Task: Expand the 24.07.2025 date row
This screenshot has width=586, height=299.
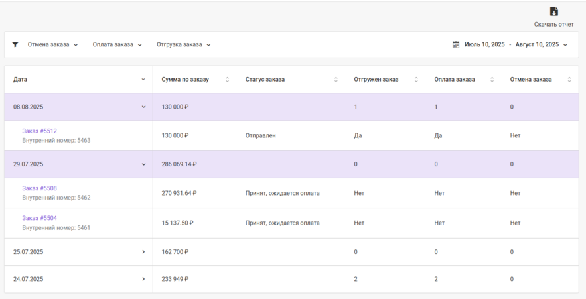Action: [x=143, y=279]
